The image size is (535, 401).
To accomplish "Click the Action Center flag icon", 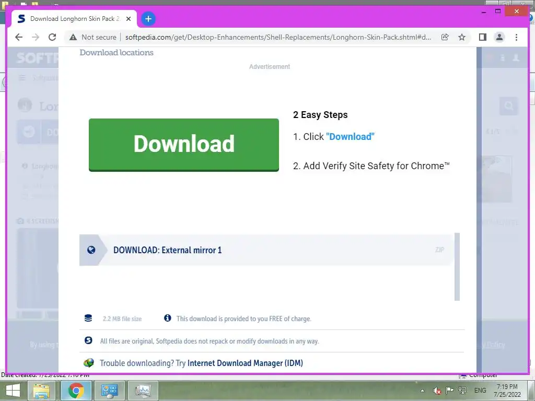I will click(x=450, y=391).
